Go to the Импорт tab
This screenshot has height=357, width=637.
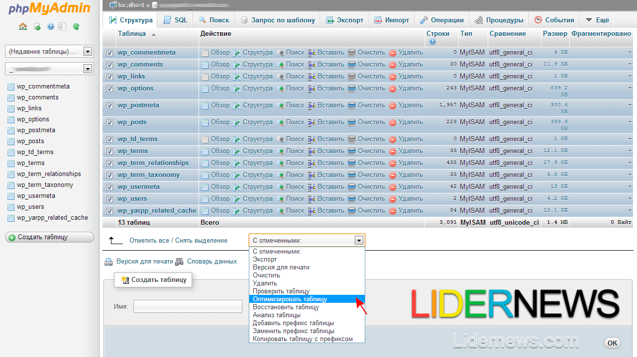point(391,20)
